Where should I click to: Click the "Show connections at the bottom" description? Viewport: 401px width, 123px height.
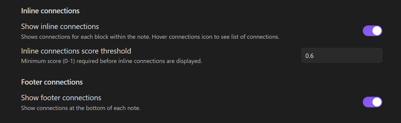click(x=80, y=108)
